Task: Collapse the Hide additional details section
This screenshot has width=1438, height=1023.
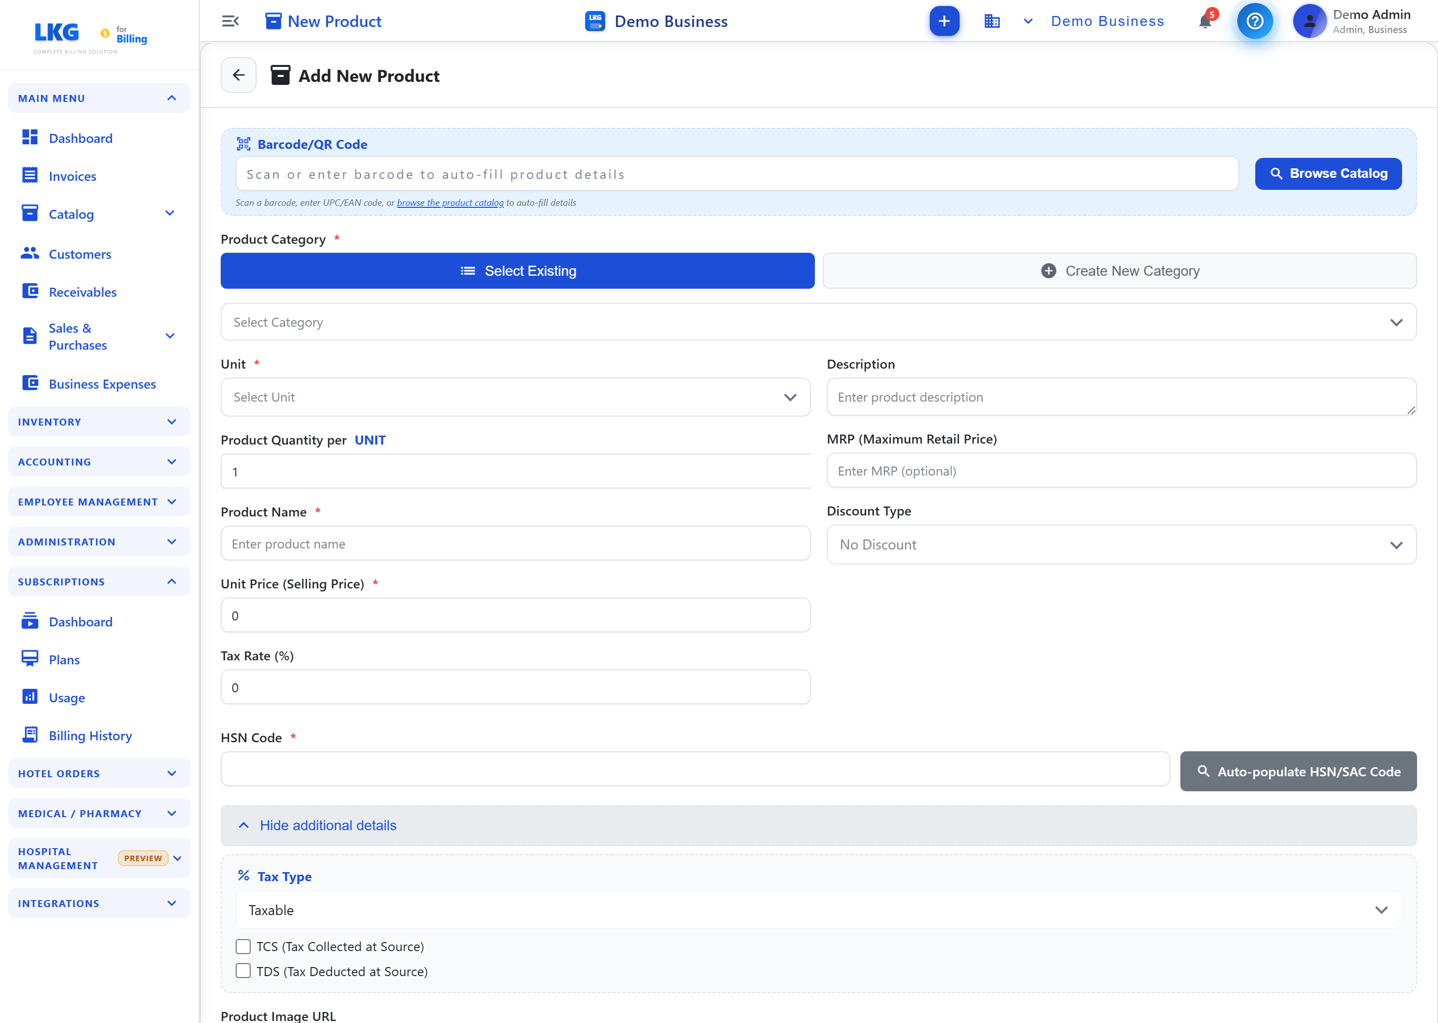Action: (x=818, y=825)
